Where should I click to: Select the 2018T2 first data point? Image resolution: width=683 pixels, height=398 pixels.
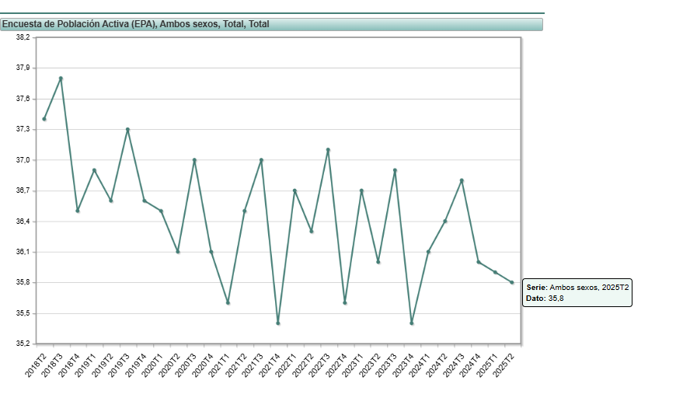44,119
